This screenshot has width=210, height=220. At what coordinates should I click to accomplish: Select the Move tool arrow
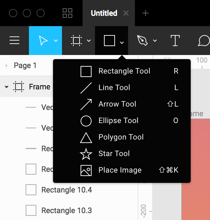[43, 41]
